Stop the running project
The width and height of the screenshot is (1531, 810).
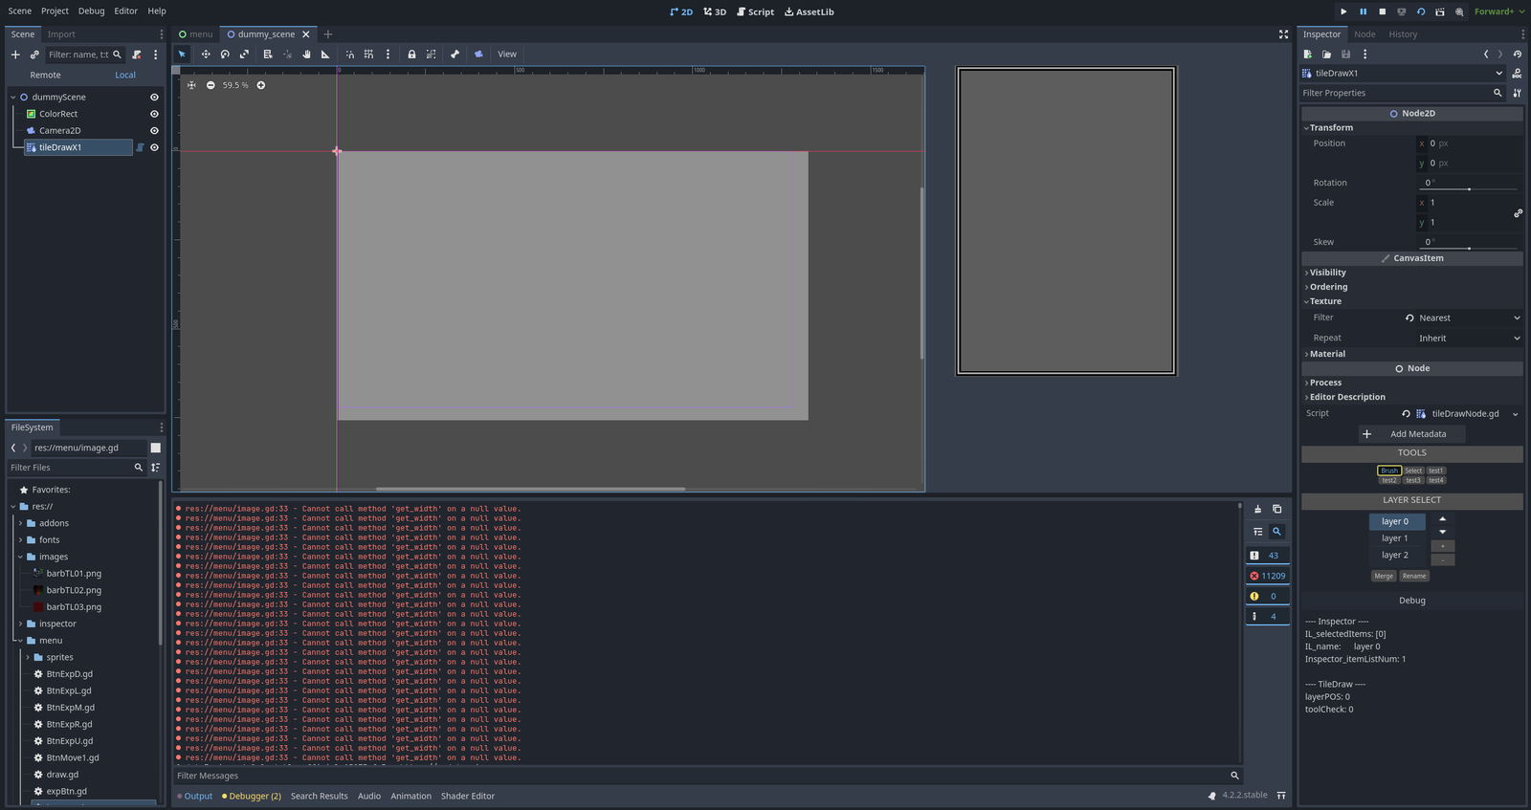click(x=1382, y=11)
